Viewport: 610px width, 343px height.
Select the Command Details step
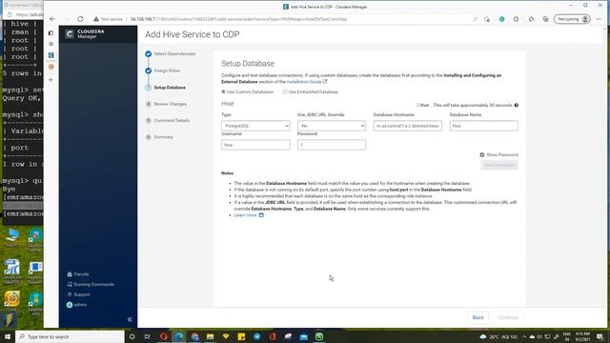click(168, 120)
